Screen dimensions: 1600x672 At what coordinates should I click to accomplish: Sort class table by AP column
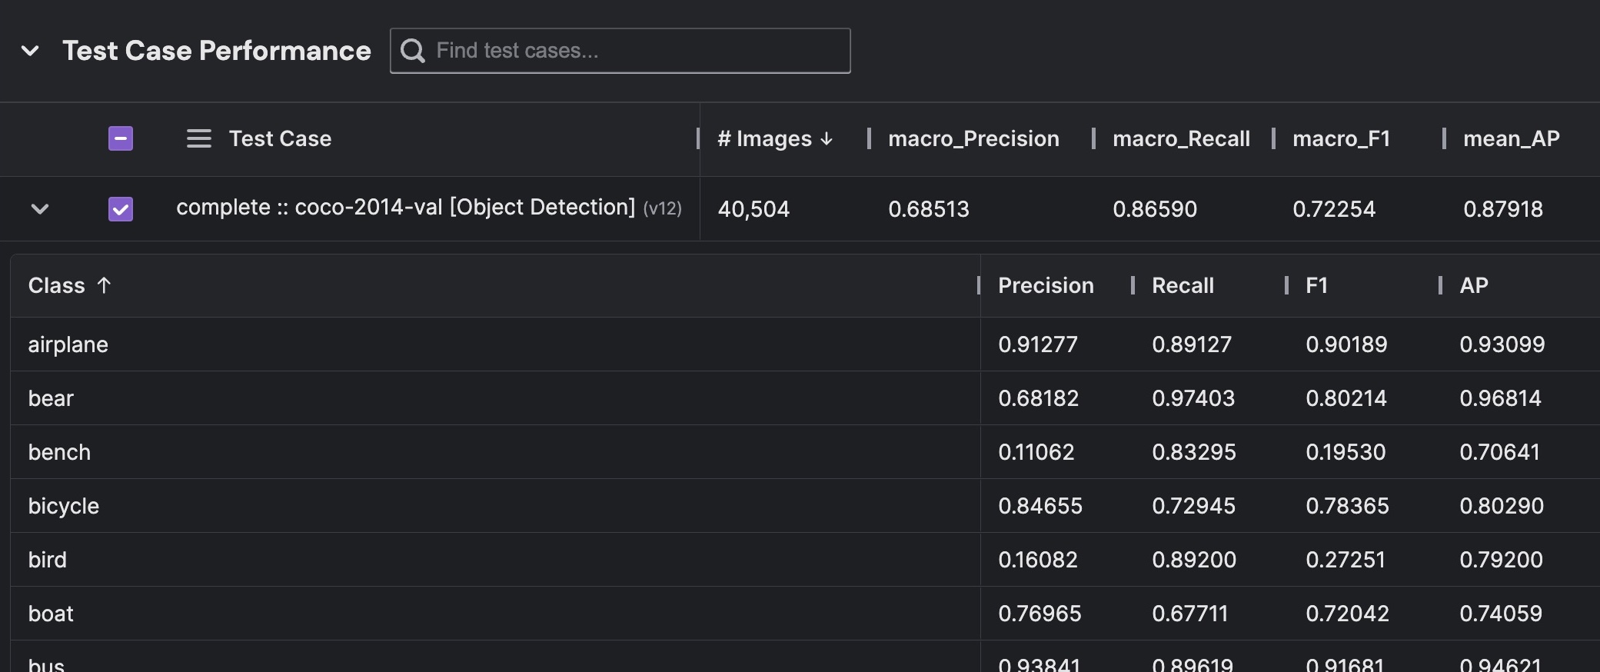pos(1473,286)
